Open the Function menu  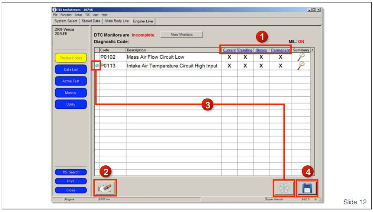coord(66,15)
